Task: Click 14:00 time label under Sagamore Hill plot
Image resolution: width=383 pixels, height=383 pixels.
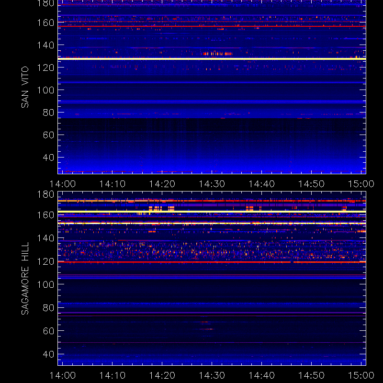Action: pos(63,375)
